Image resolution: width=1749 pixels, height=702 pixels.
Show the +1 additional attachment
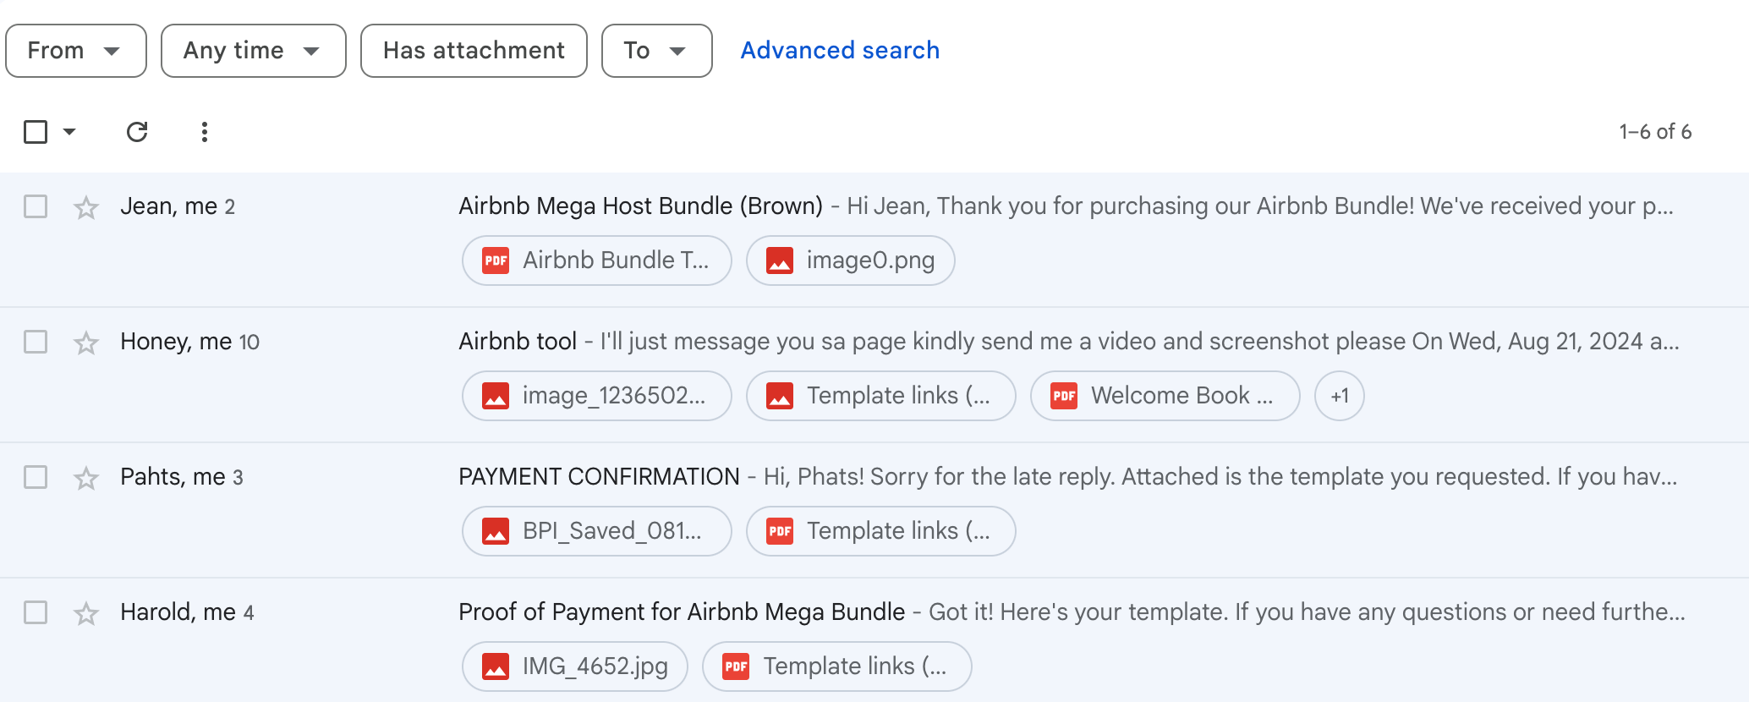(x=1339, y=396)
